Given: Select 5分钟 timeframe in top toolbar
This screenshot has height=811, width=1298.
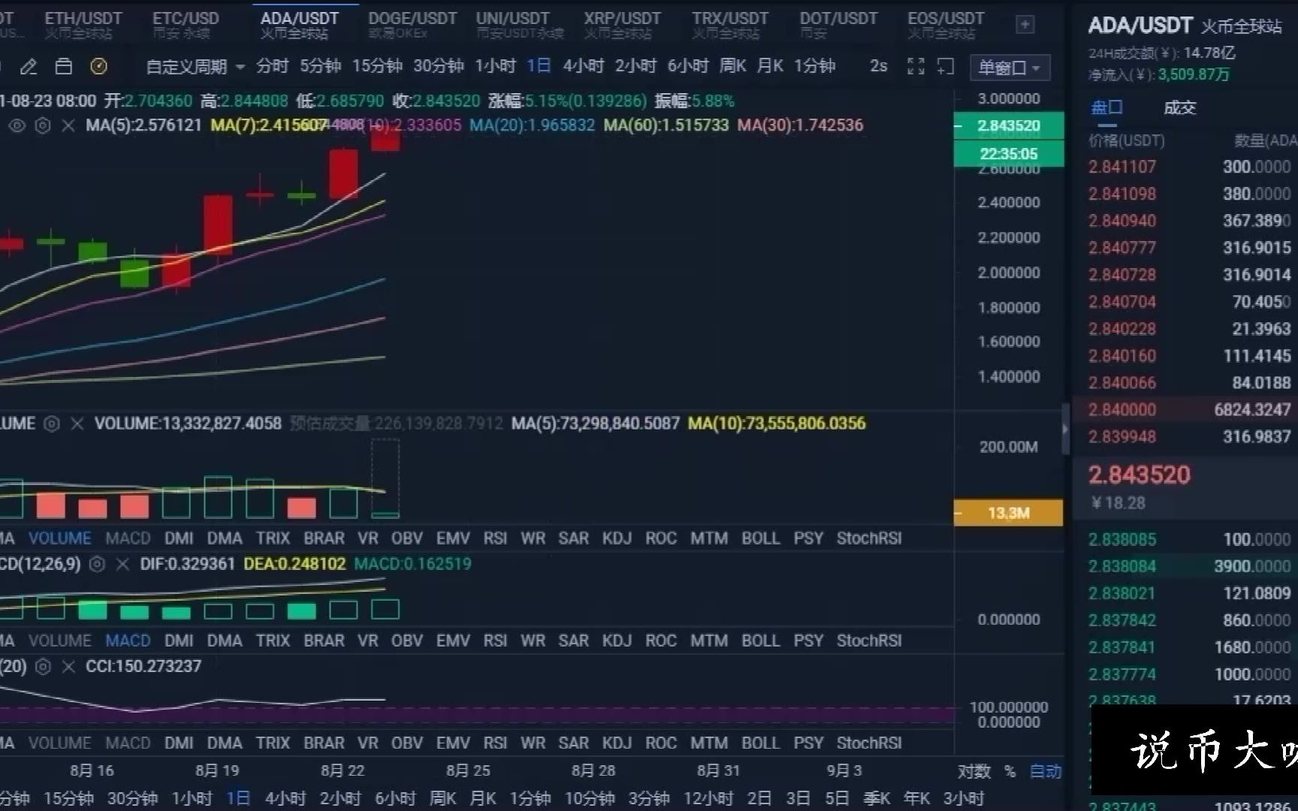Looking at the screenshot, I should [x=321, y=67].
